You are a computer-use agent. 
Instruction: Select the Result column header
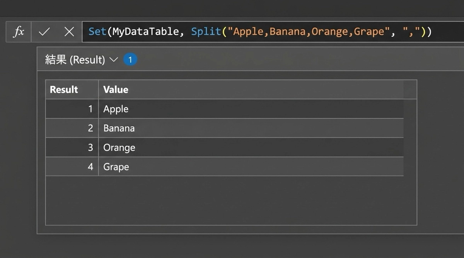tap(64, 89)
